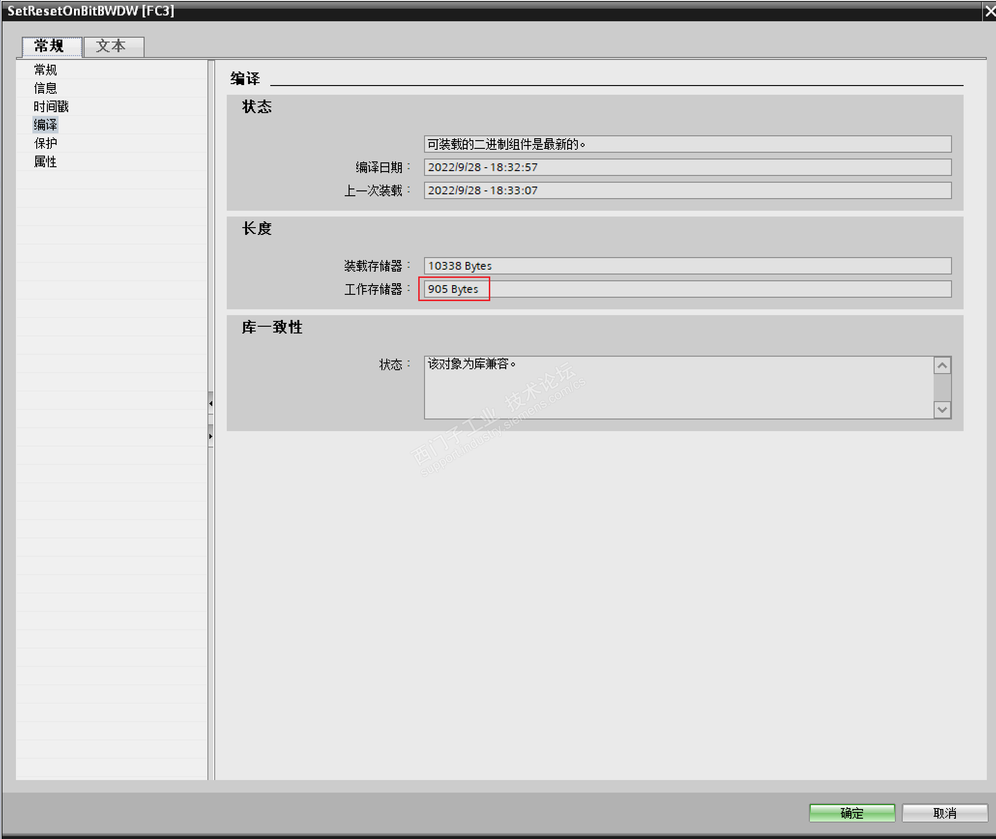Expand navigation pane with right arrow
996x839 pixels.
(x=211, y=436)
